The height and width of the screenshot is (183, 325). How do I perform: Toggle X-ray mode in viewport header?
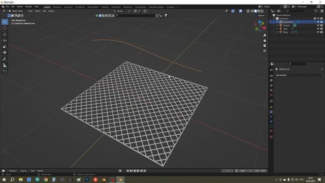pos(248,11)
